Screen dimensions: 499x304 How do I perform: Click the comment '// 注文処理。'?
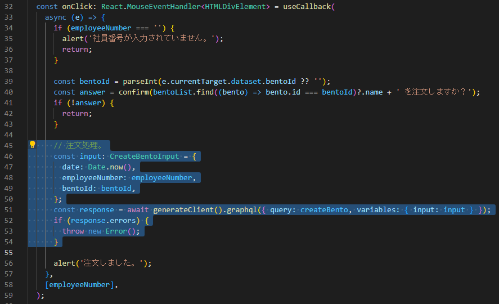pos(78,145)
